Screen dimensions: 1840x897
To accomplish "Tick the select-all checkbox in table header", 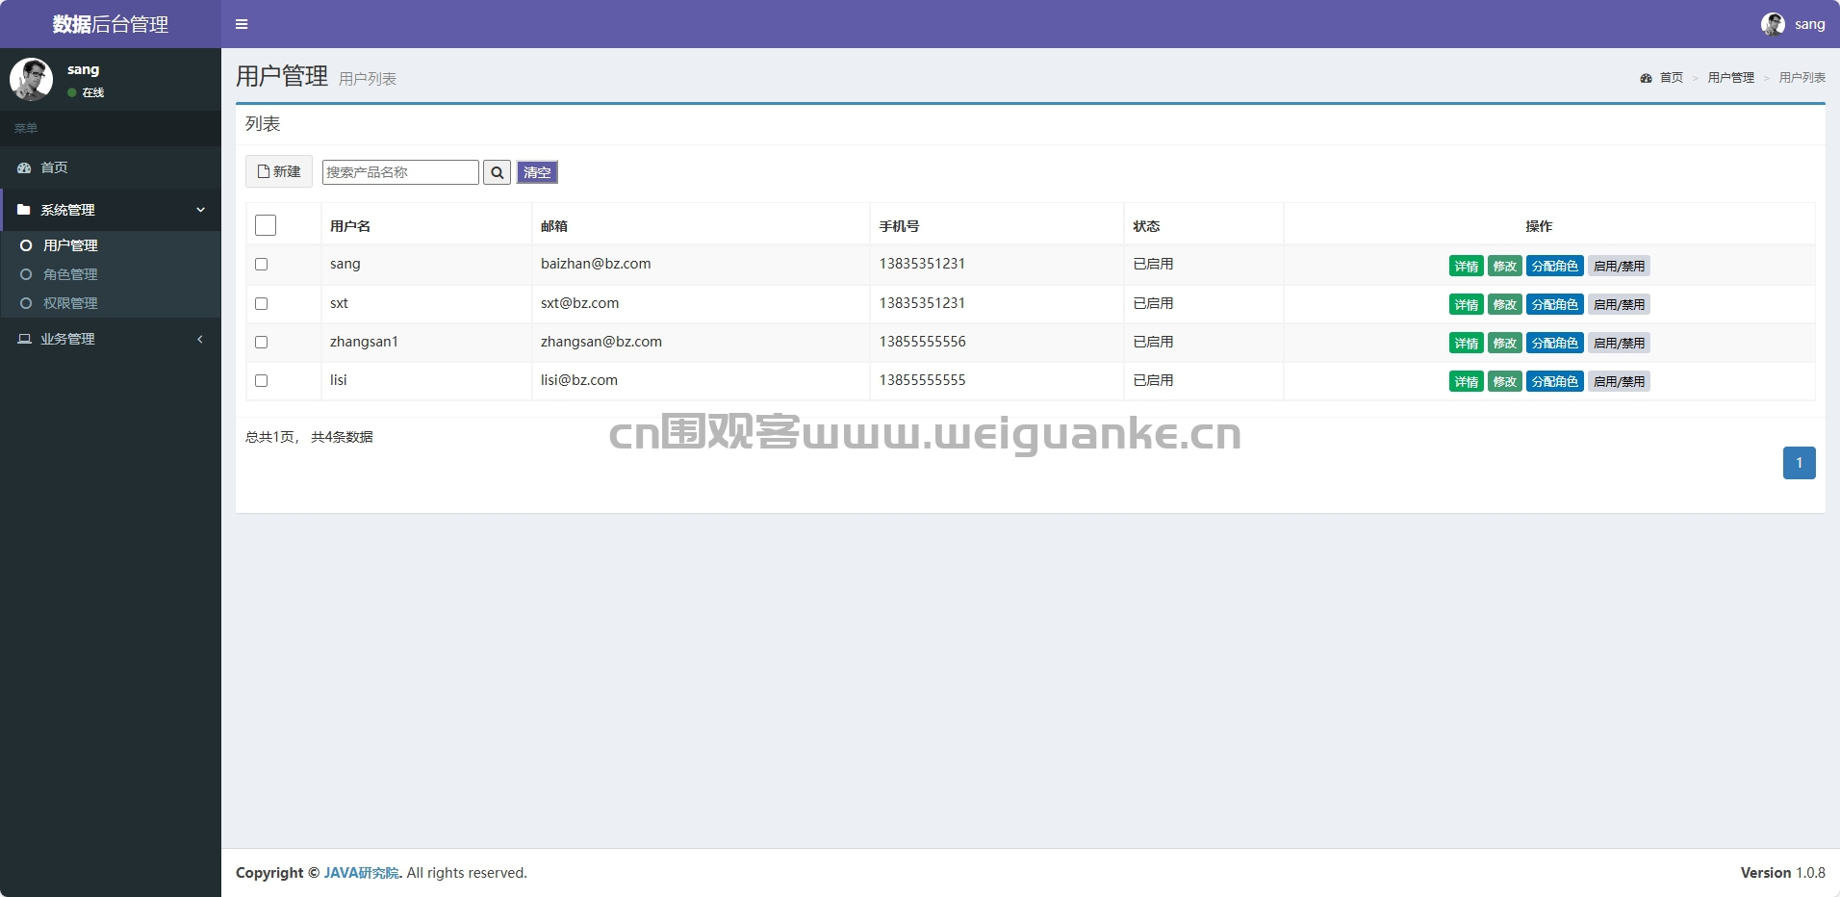I will [x=266, y=225].
